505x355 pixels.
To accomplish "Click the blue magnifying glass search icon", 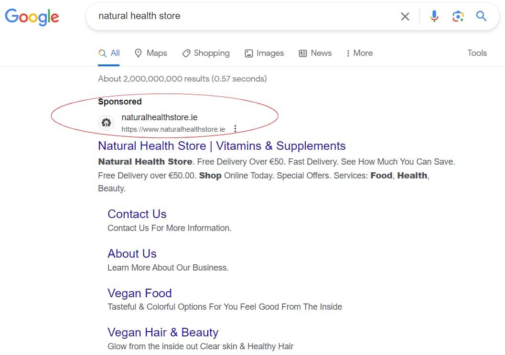I will click(x=481, y=16).
